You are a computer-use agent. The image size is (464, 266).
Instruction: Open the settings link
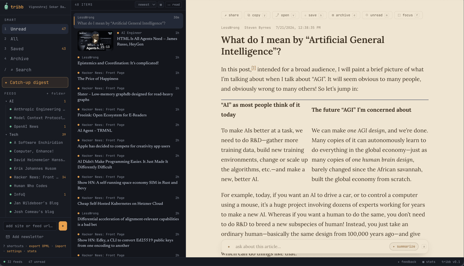(x=14, y=251)
